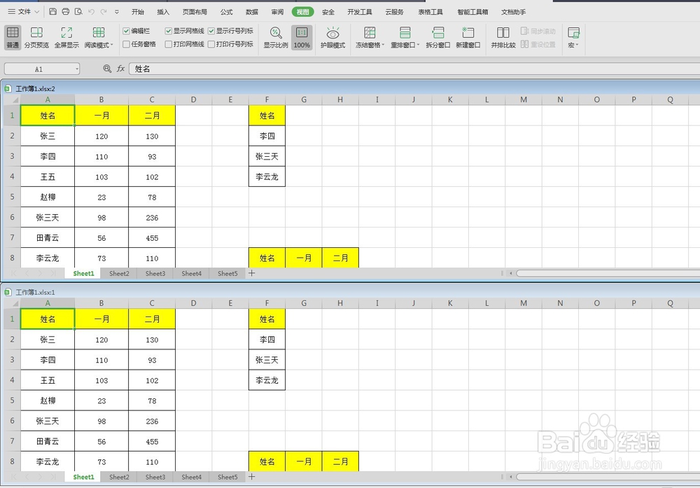Select column B header in top window
This screenshot has height=488, width=700.
pyautogui.click(x=101, y=99)
